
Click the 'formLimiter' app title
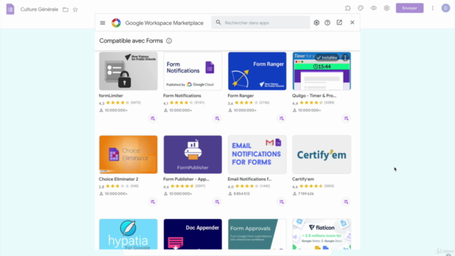point(111,96)
